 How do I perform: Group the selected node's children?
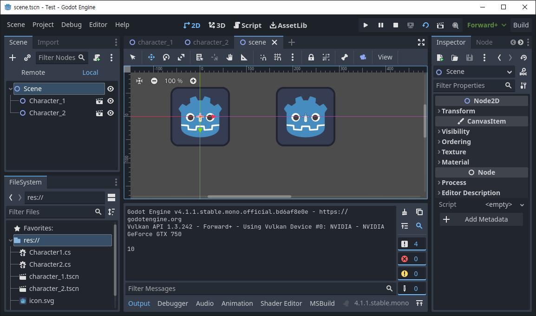[326, 57]
